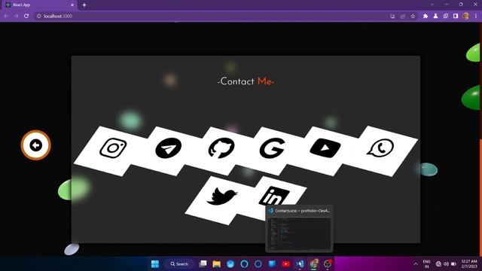
Task: Bookmark this page with the star
Action: point(413,16)
